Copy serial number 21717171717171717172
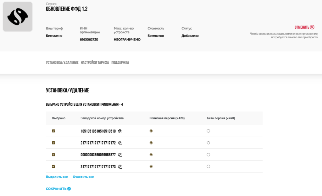The height and width of the screenshot is (196, 322). point(120,143)
